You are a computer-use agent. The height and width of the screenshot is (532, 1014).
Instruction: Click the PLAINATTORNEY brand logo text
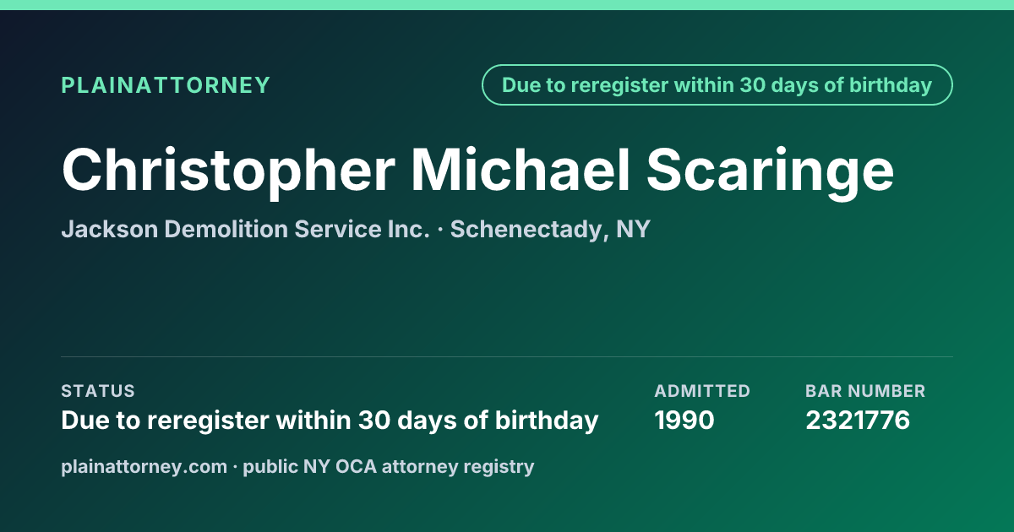(166, 85)
